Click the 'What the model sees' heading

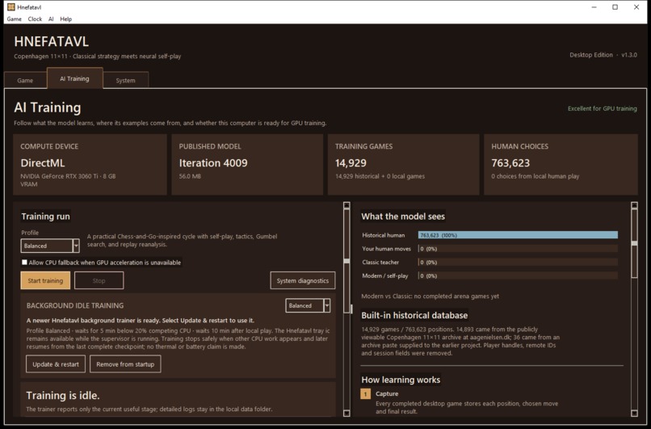(x=403, y=217)
